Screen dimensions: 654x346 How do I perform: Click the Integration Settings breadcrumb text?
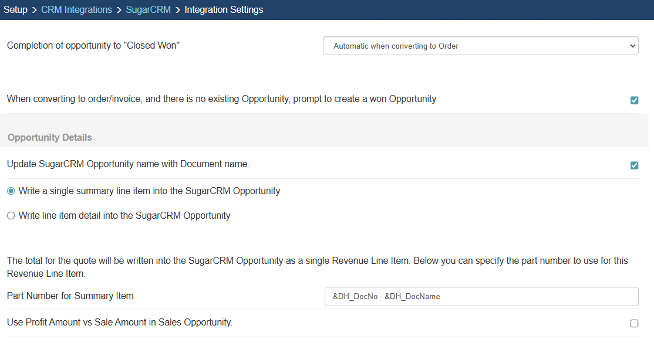click(x=224, y=9)
